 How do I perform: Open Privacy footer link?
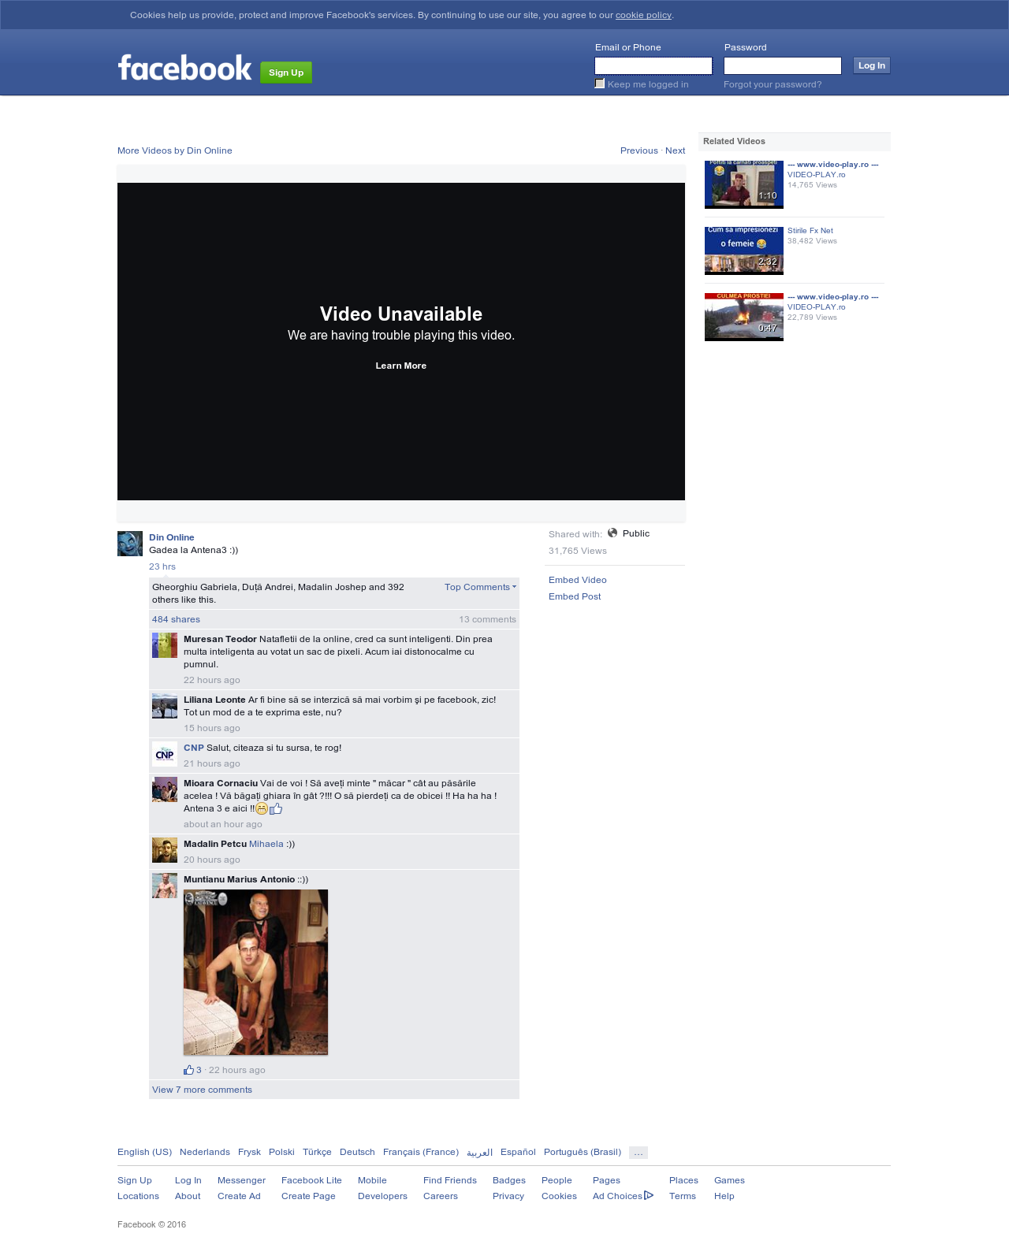click(x=508, y=1196)
